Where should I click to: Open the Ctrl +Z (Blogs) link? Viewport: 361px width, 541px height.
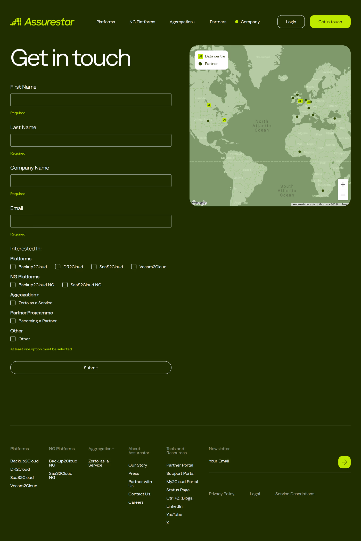[x=180, y=498]
